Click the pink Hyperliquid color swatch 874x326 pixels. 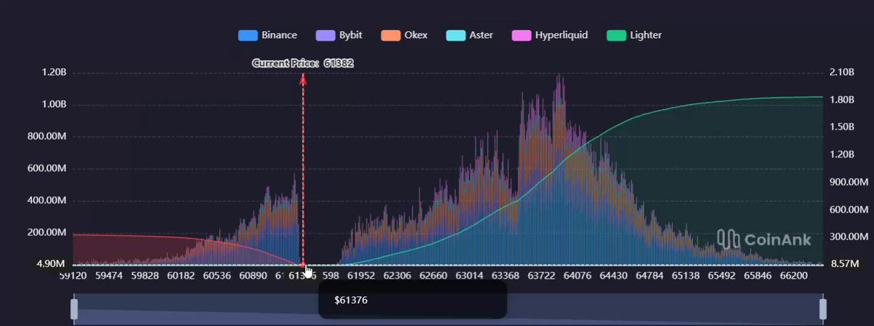click(x=521, y=35)
